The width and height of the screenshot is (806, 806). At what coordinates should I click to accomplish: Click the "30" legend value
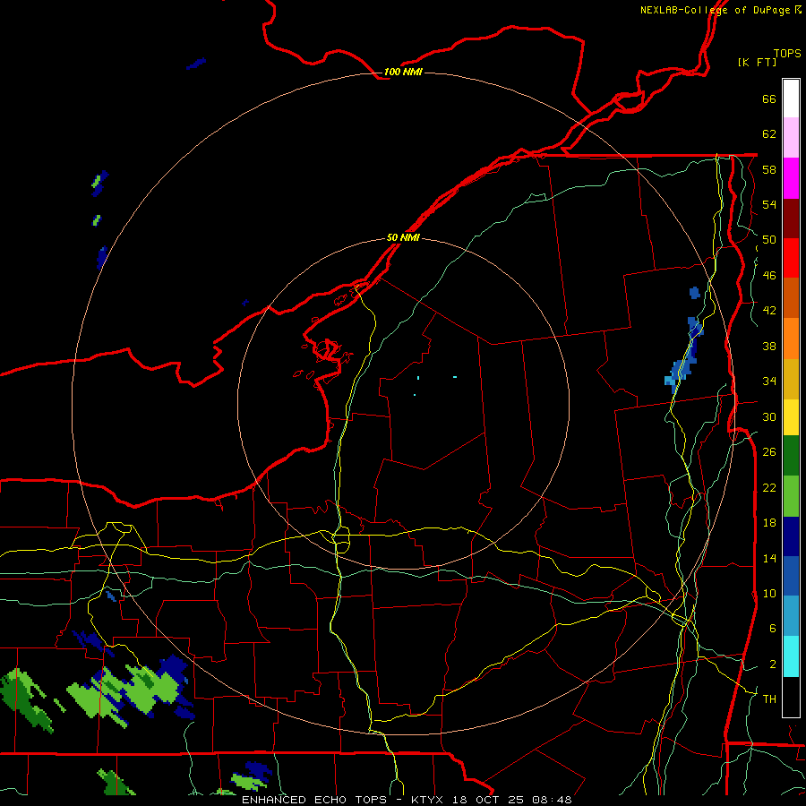click(x=769, y=416)
